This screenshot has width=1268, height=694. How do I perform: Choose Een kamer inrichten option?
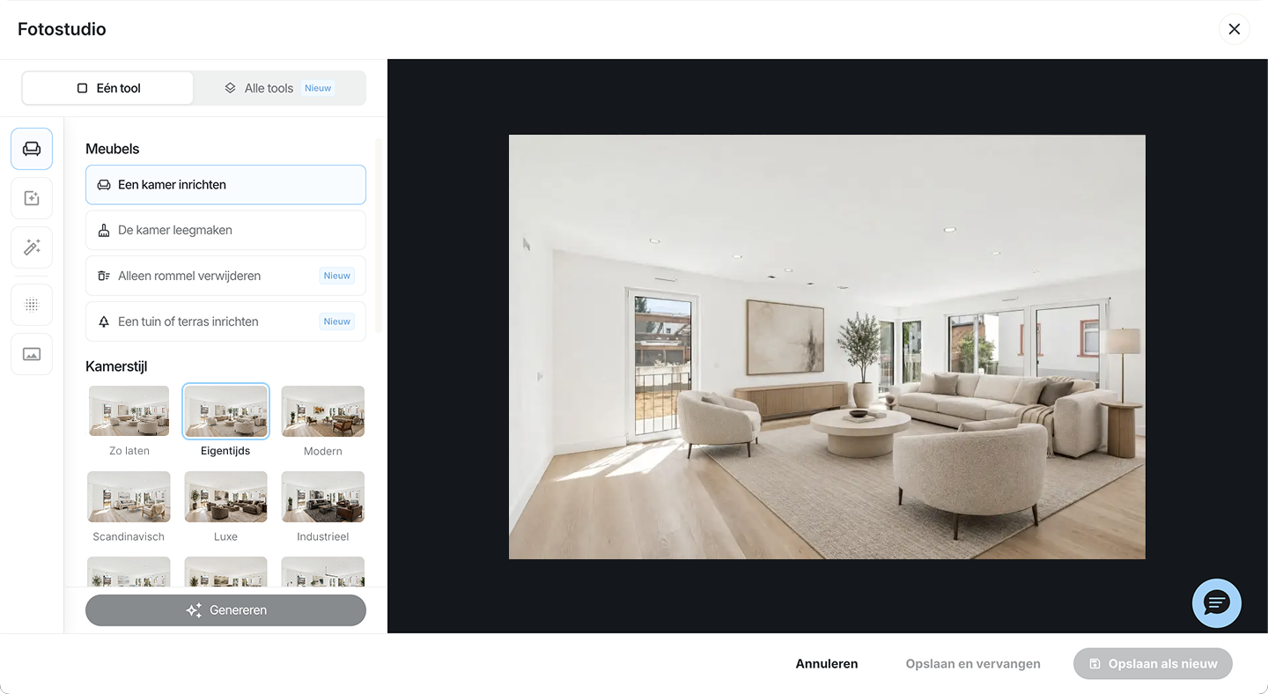click(x=225, y=185)
